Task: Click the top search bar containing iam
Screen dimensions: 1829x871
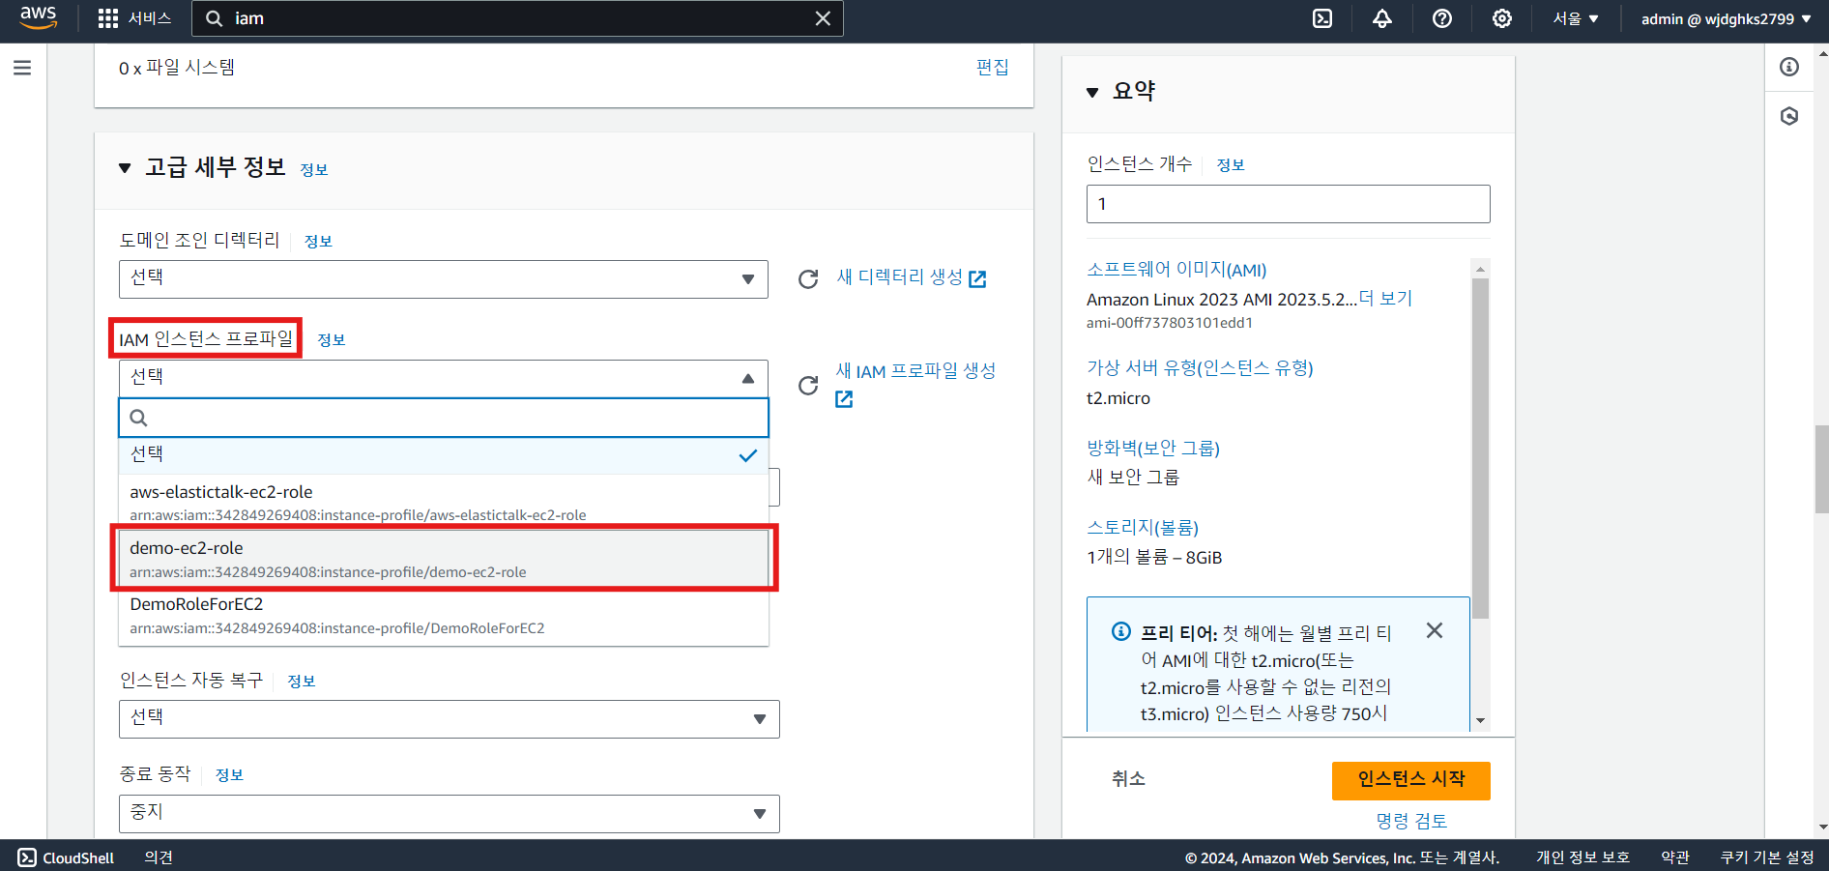Action: pyautogui.click(x=517, y=18)
